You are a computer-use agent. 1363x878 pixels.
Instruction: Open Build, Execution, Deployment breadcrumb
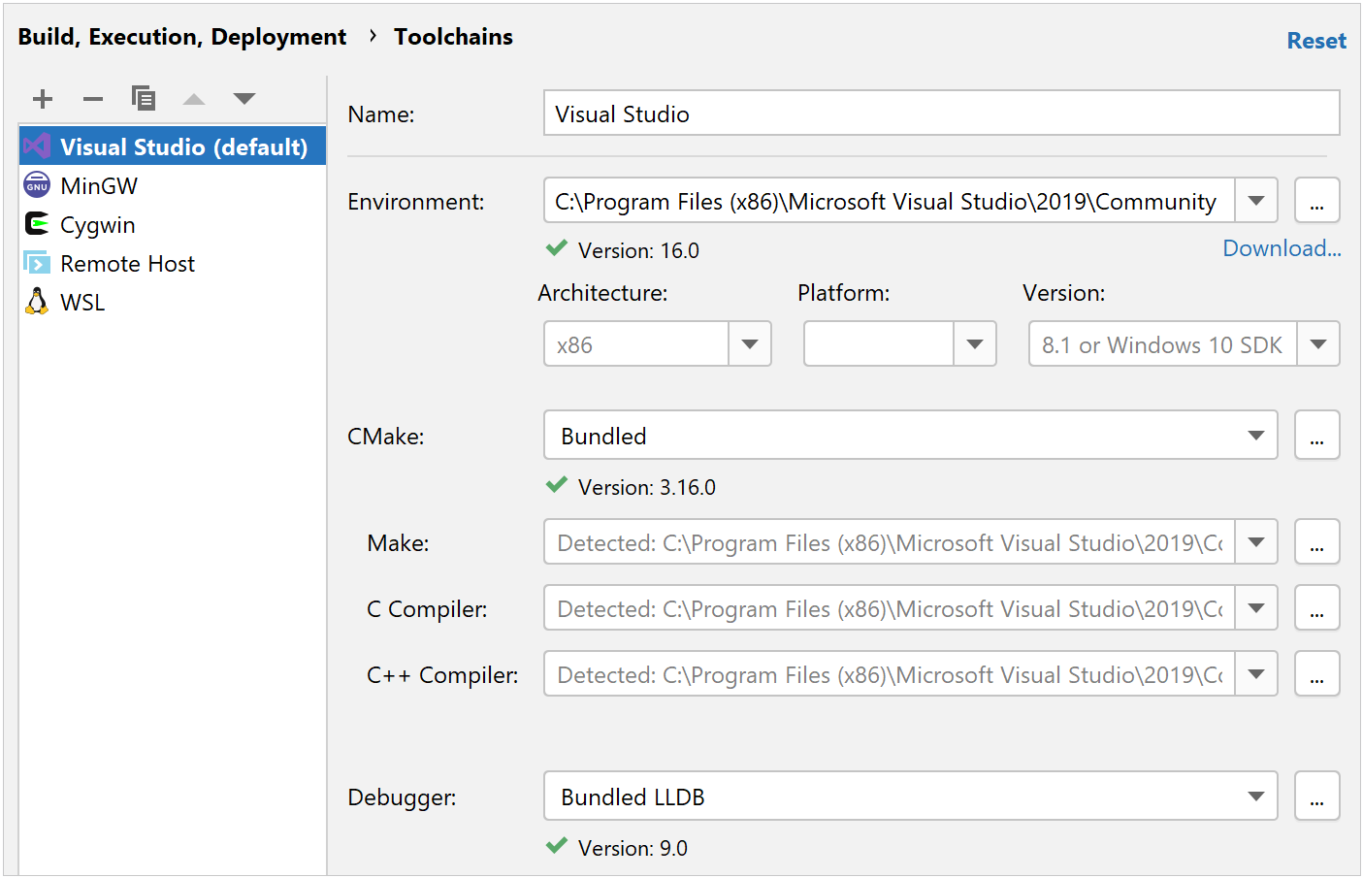click(182, 37)
